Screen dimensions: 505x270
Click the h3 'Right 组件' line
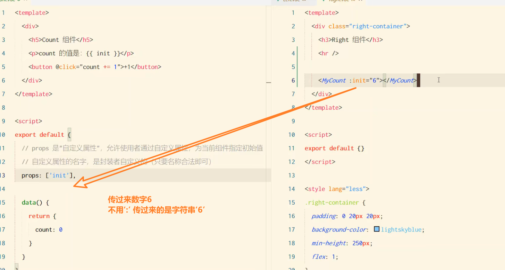pyautogui.click(x=351, y=40)
